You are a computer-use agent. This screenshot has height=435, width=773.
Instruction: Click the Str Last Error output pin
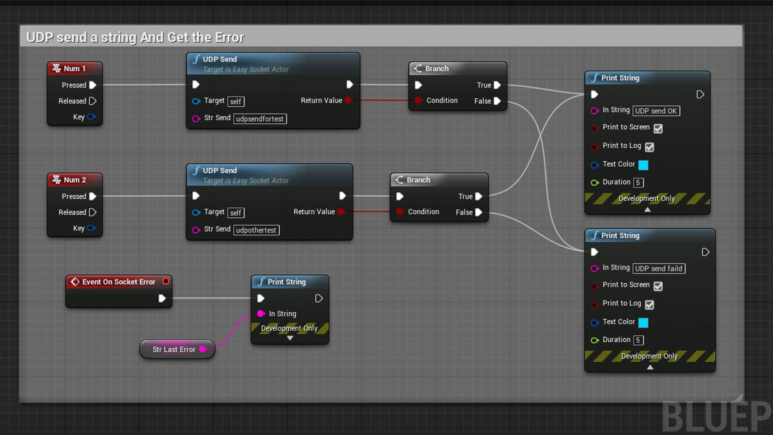pos(203,349)
